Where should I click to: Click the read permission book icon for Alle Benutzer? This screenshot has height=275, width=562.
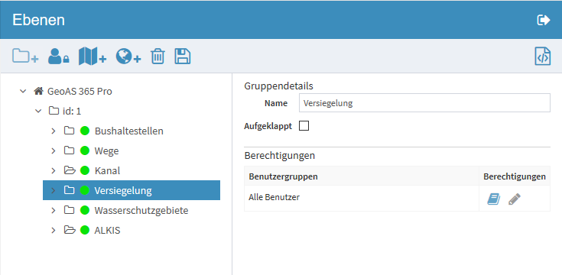coord(493,199)
